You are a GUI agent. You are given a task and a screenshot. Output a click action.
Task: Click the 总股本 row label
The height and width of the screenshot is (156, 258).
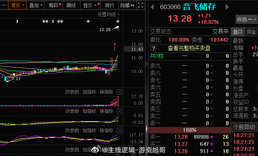tap(241, 109)
